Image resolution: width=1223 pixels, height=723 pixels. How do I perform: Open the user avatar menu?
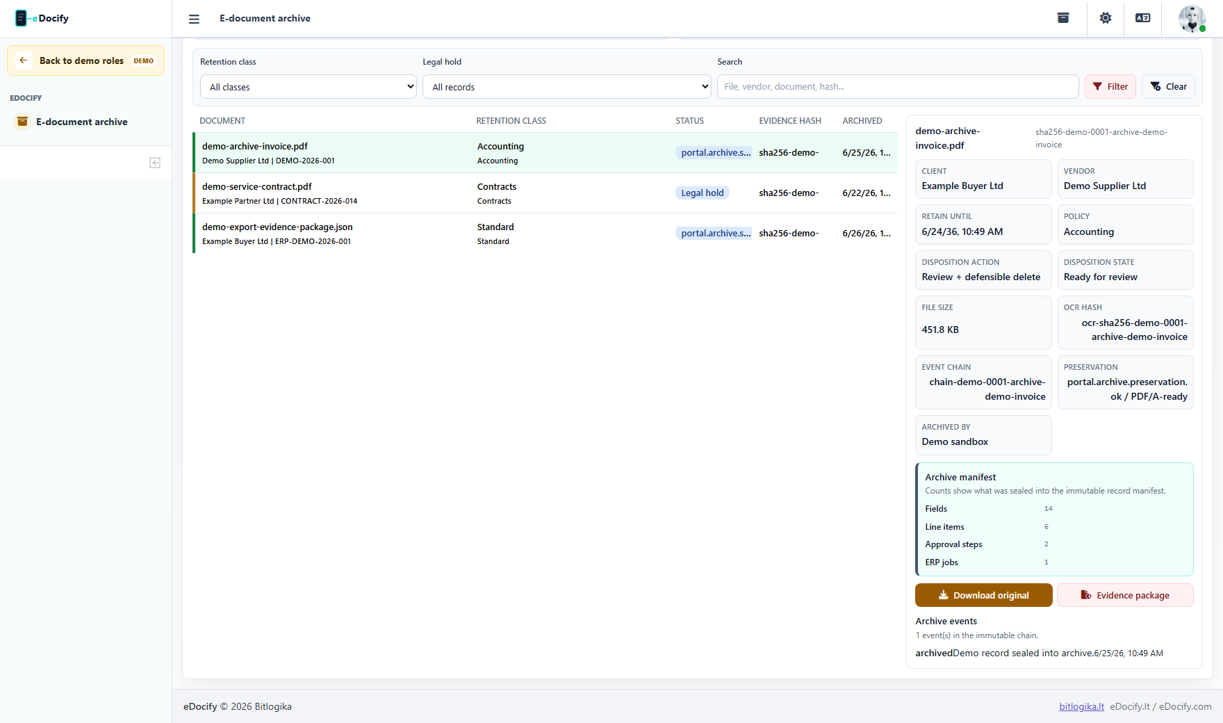coord(1192,19)
